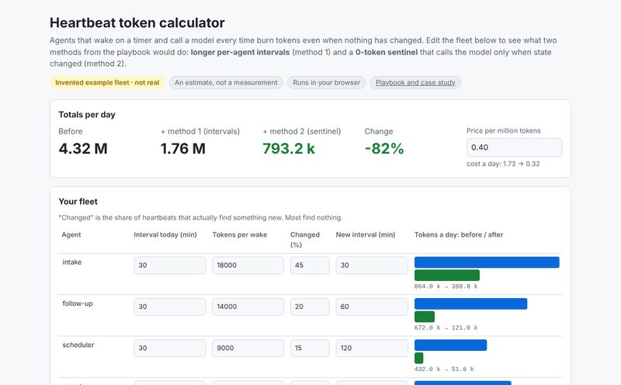Click scheduler's Changed percent field showing 15

coord(310,349)
